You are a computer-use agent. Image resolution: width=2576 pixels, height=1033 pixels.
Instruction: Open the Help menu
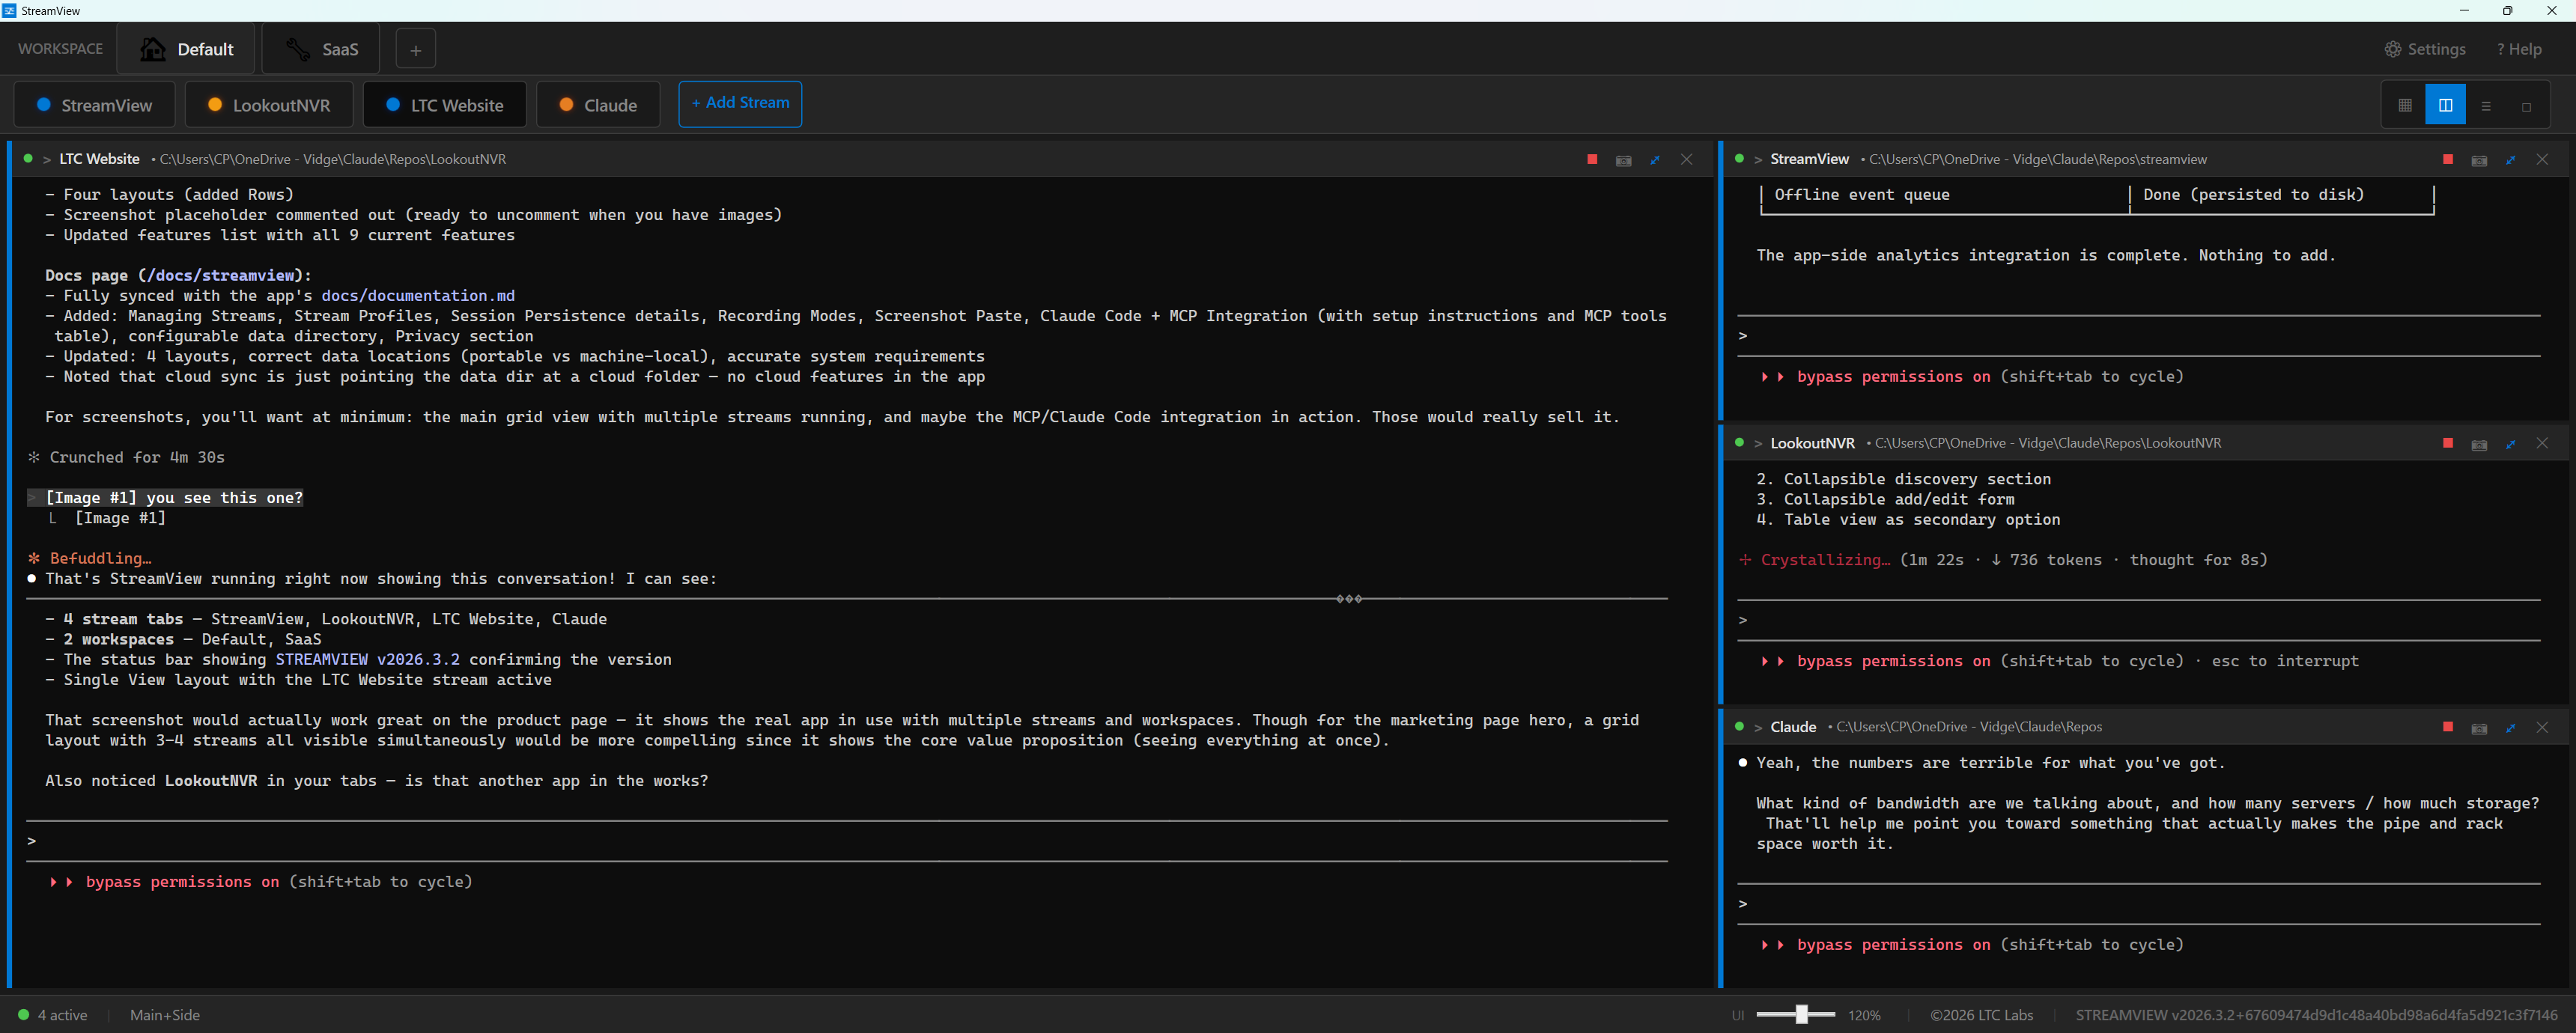click(2518, 49)
